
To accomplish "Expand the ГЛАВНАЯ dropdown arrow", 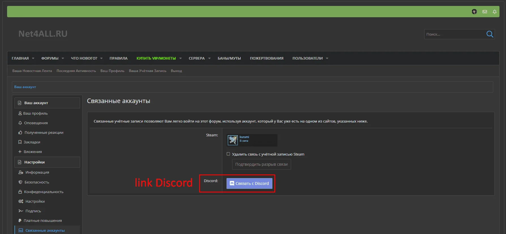I will (33, 58).
